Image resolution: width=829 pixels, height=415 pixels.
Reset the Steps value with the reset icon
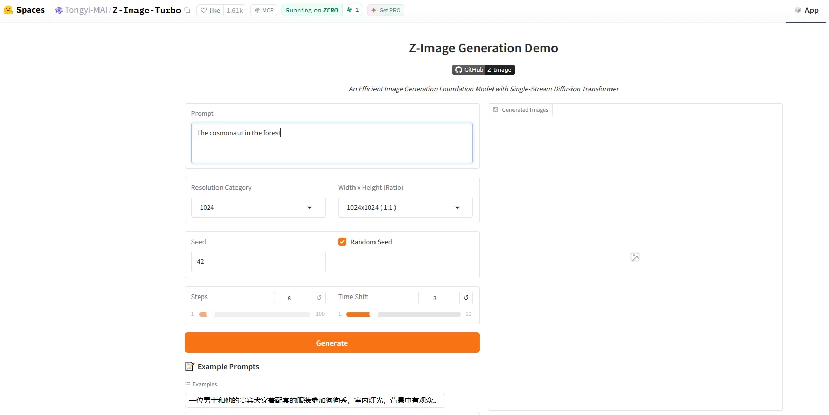(319, 298)
